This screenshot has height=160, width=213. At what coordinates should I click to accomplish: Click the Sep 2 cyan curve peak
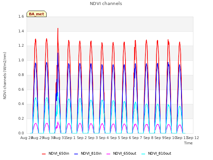pos(80,99)
